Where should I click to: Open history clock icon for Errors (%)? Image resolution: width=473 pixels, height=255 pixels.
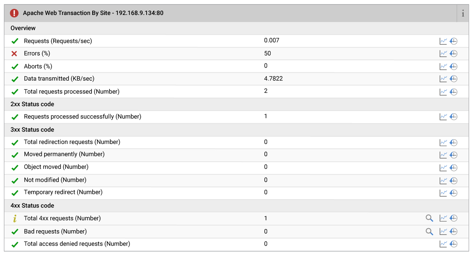[x=453, y=54]
